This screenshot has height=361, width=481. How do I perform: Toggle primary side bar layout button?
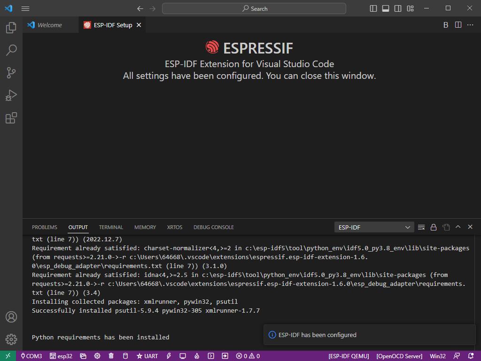pos(373,8)
